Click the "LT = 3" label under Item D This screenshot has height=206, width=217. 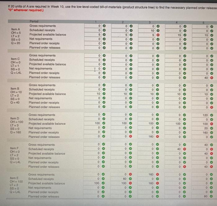click(14, 125)
